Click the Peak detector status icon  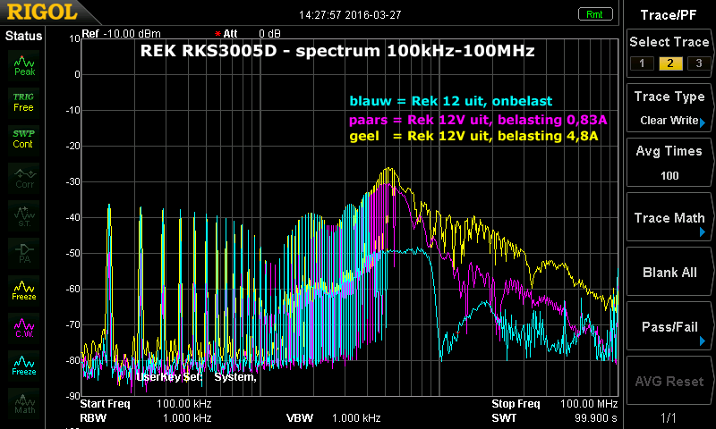[24, 65]
